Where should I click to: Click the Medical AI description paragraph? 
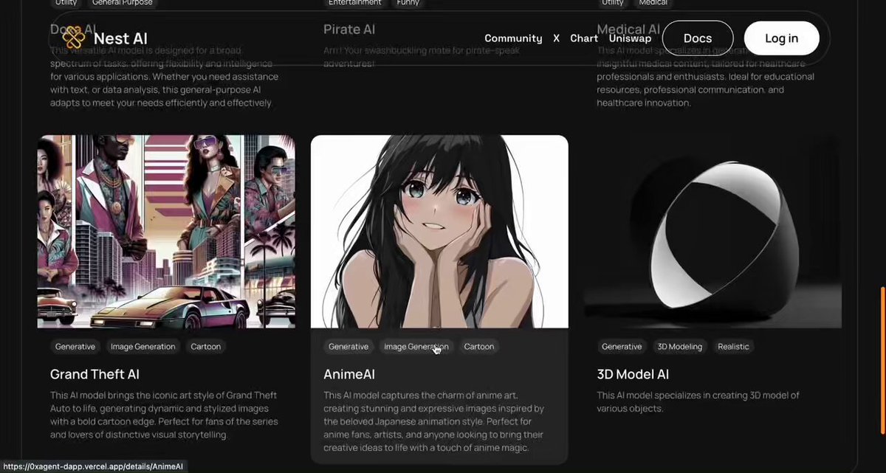705,77
